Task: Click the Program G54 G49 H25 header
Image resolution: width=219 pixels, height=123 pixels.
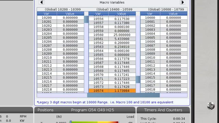Action: coord(92,110)
